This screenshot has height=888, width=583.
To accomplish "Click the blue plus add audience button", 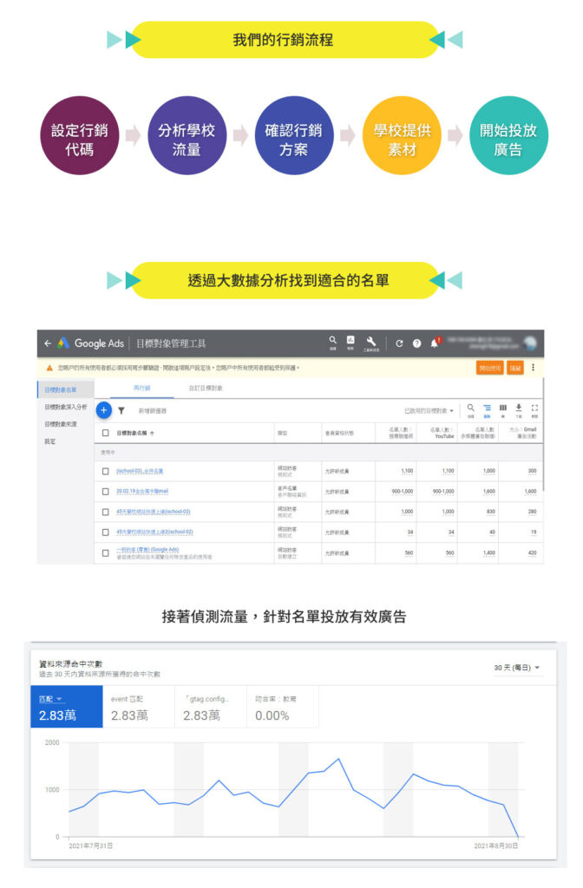I will tap(104, 410).
